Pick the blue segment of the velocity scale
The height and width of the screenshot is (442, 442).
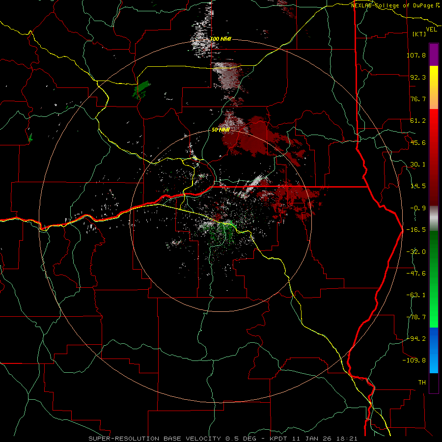point(434,350)
